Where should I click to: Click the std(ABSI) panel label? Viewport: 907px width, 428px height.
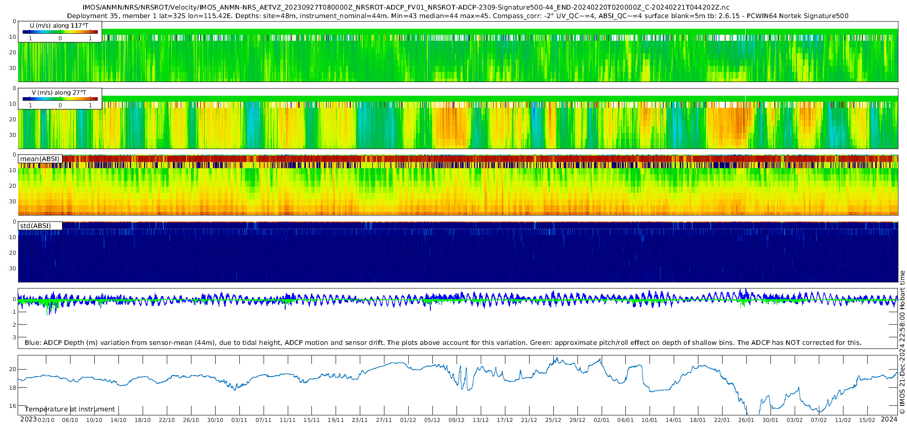tap(35, 226)
